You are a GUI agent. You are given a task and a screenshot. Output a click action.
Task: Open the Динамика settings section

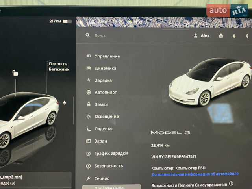(x=105, y=68)
